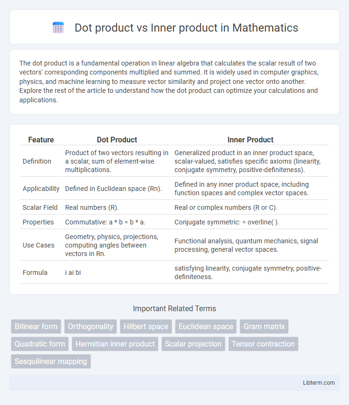Click the Gram matrix tag
This screenshot has height=405, width=349.
(x=264, y=326)
